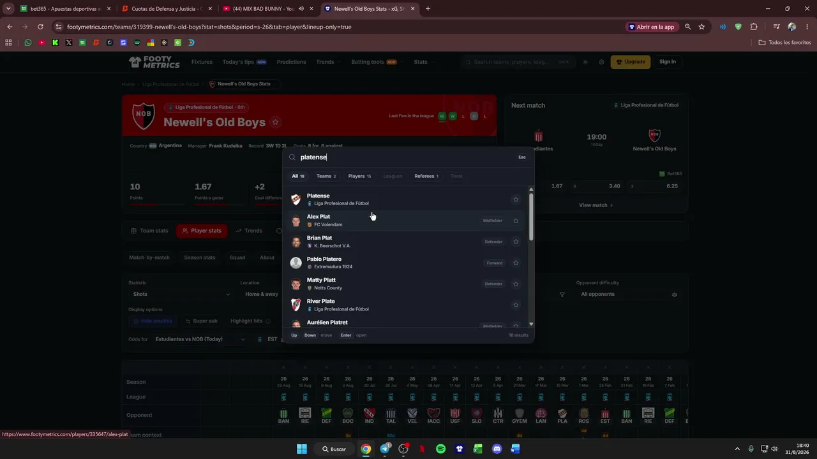
Task: Open site settings gear in the header
Action: pos(601,62)
